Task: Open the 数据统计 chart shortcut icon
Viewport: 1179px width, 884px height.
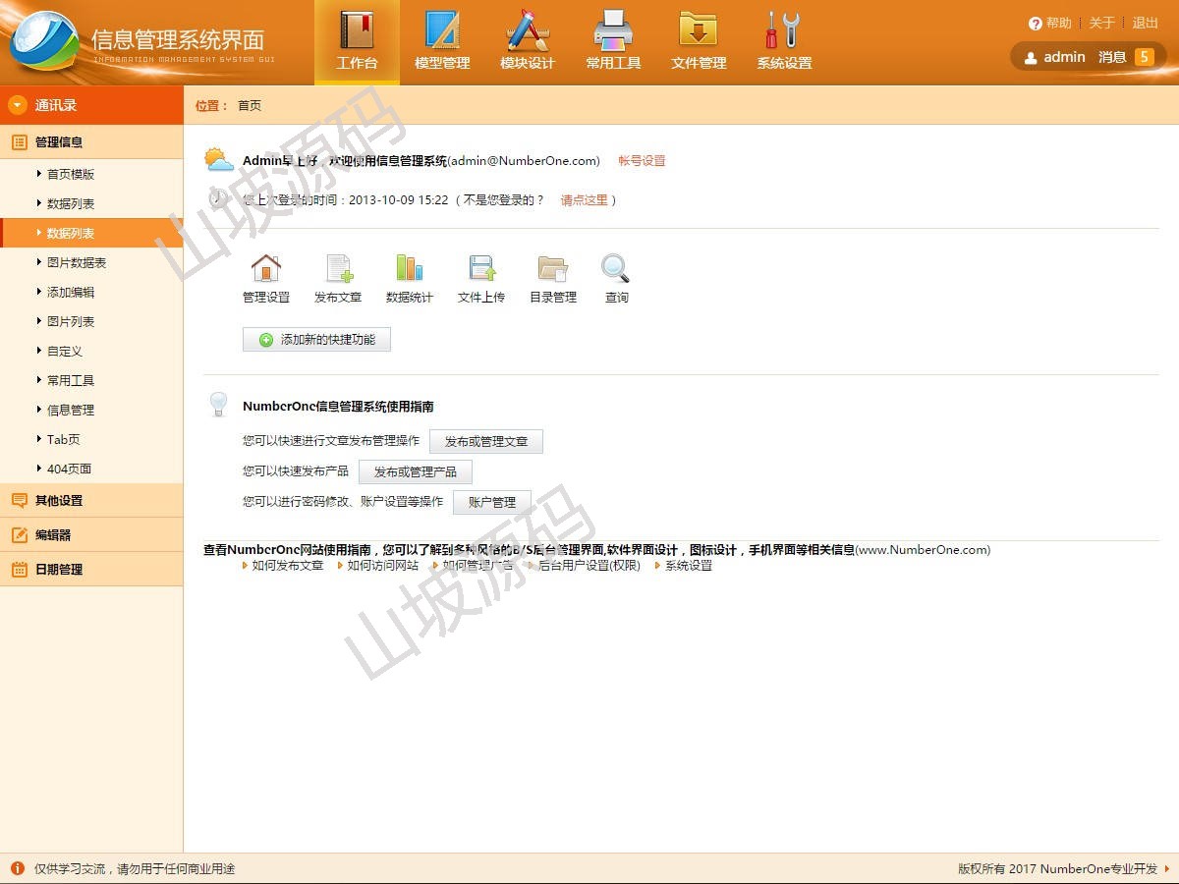Action: pyautogui.click(x=409, y=268)
